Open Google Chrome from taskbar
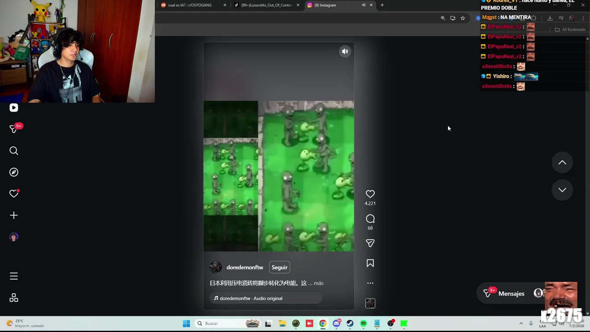This screenshot has height=332, width=590. [323, 324]
